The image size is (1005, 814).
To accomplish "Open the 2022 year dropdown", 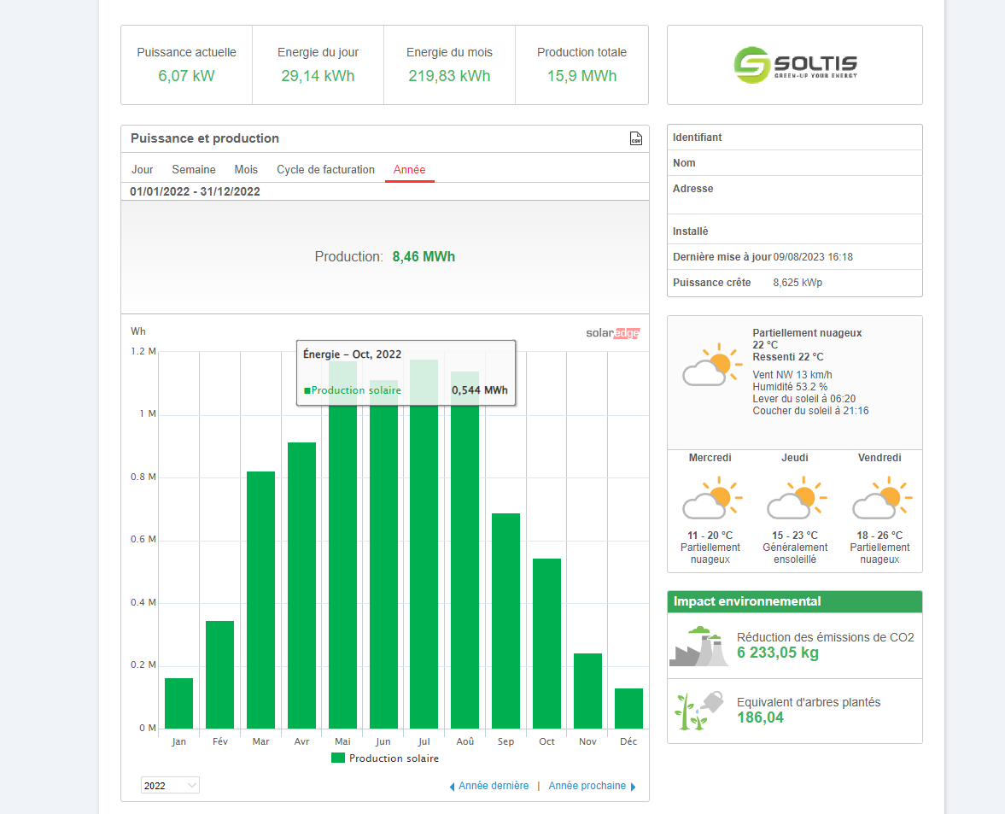I will click(170, 785).
